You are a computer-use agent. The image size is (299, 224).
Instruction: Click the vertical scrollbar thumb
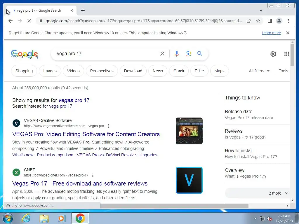pos(292,55)
